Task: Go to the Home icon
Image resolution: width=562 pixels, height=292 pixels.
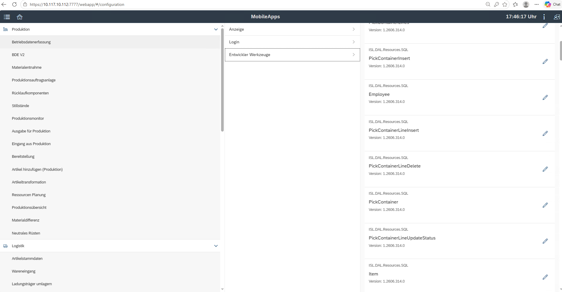Action: 20,17
